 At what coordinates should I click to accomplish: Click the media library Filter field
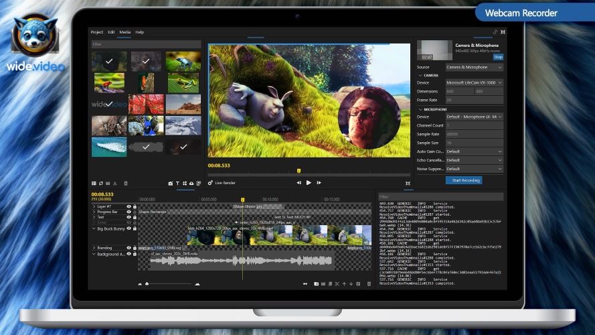point(146,44)
